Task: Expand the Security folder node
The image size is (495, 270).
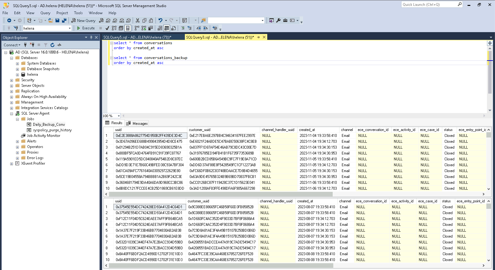Action: coord(12,80)
